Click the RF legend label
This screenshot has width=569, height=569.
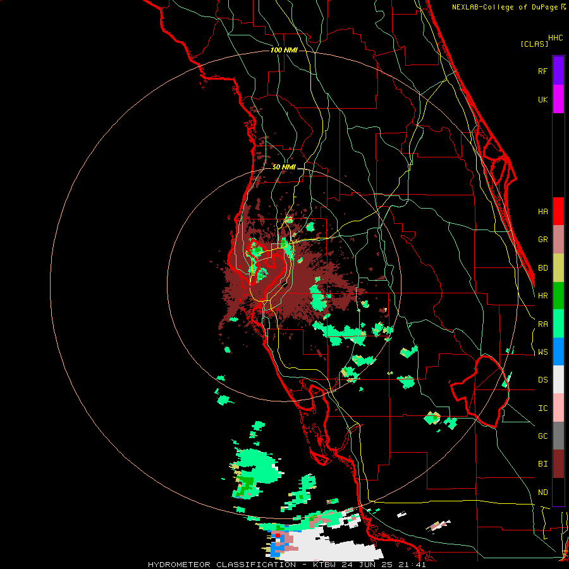coord(542,71)
